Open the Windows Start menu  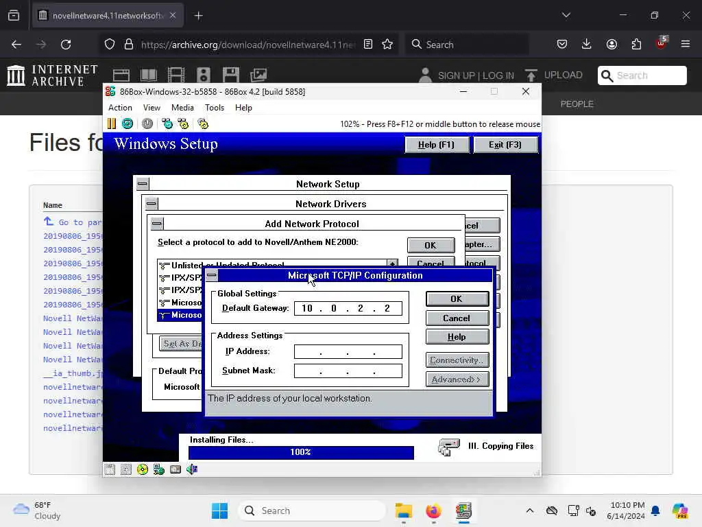coord(219,511)
